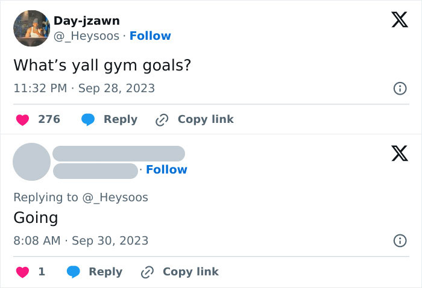Click Day-jzawn's profile picture
422x288 pixels.
click(31, 28)
